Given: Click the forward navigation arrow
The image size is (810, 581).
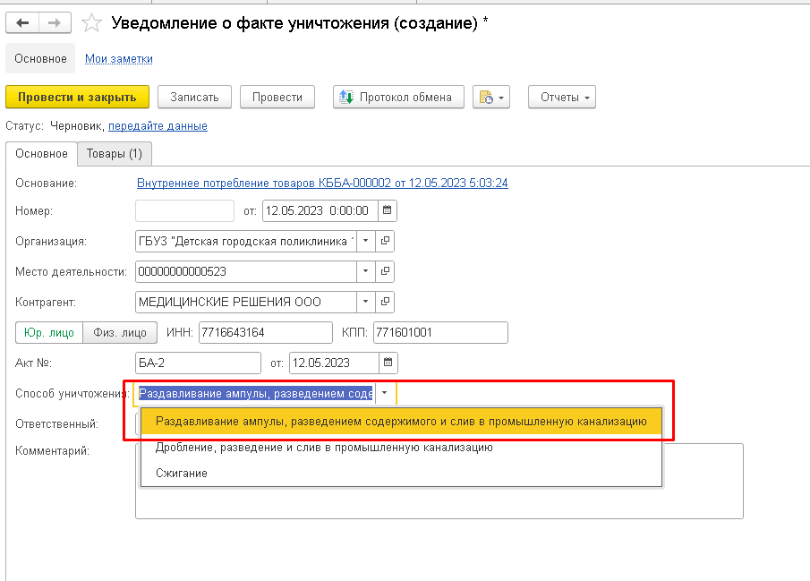Looking at the screenshot, I should tap(54, 23).
